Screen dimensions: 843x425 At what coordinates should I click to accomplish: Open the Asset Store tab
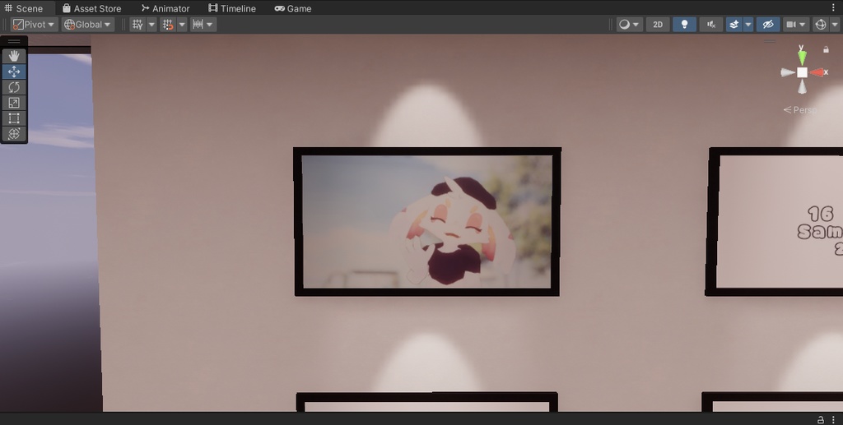(x=91, y=8)
